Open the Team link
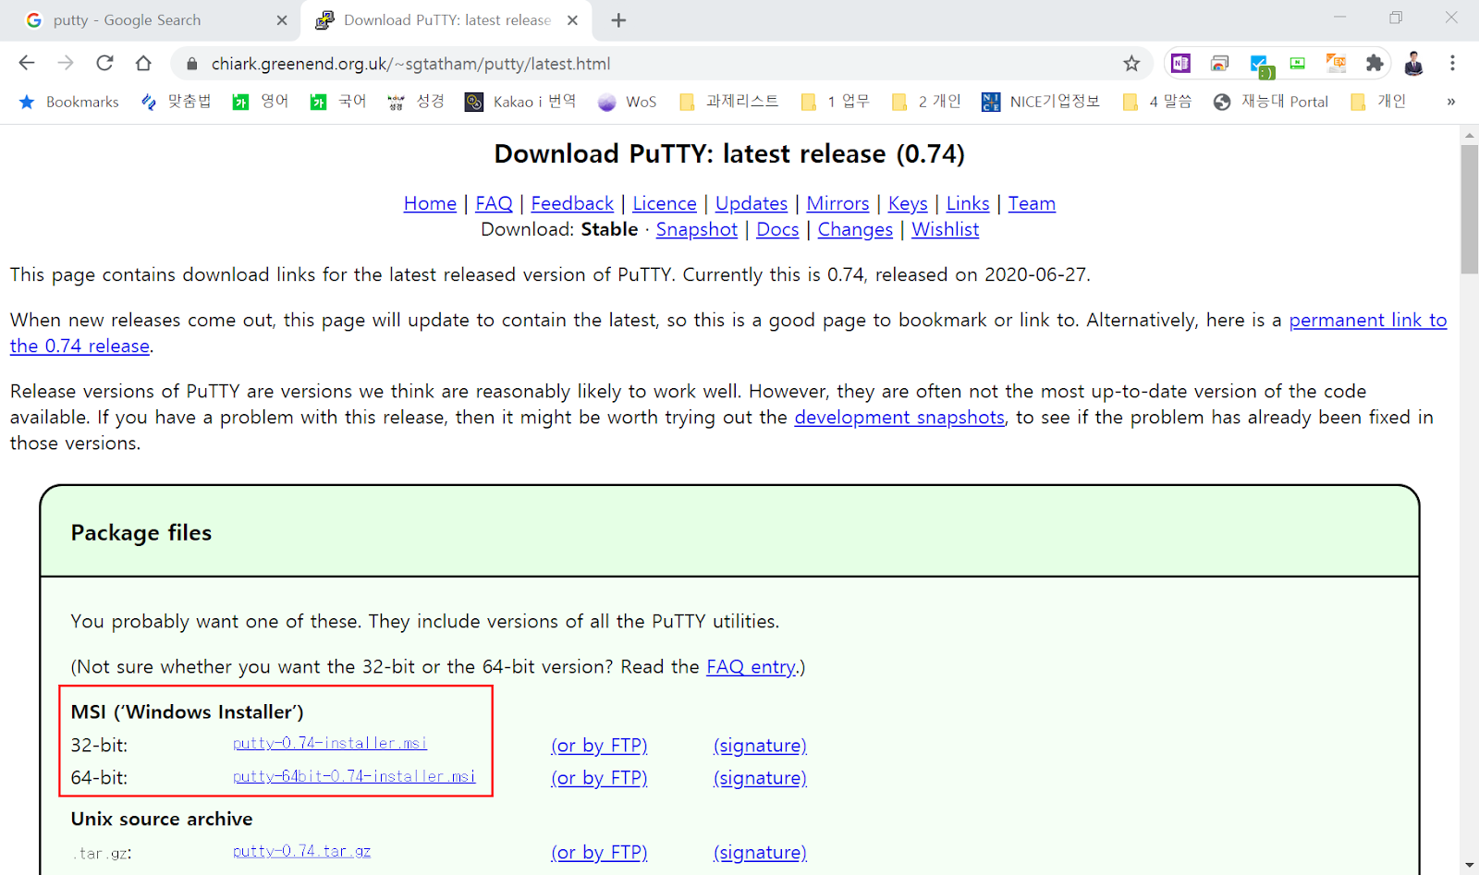 (x=1032, y=203)
